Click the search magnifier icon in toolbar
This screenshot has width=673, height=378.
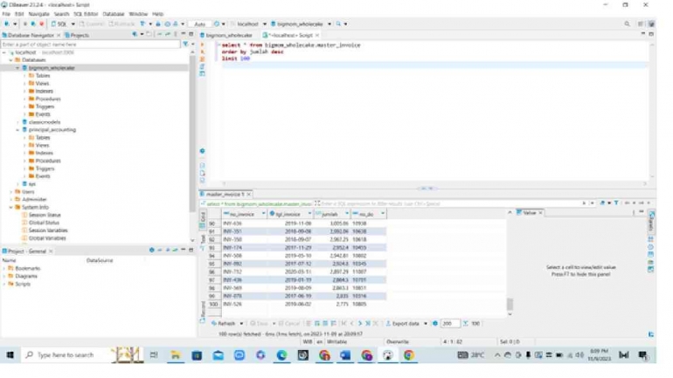pyautogui.click(x=338, y=24)
